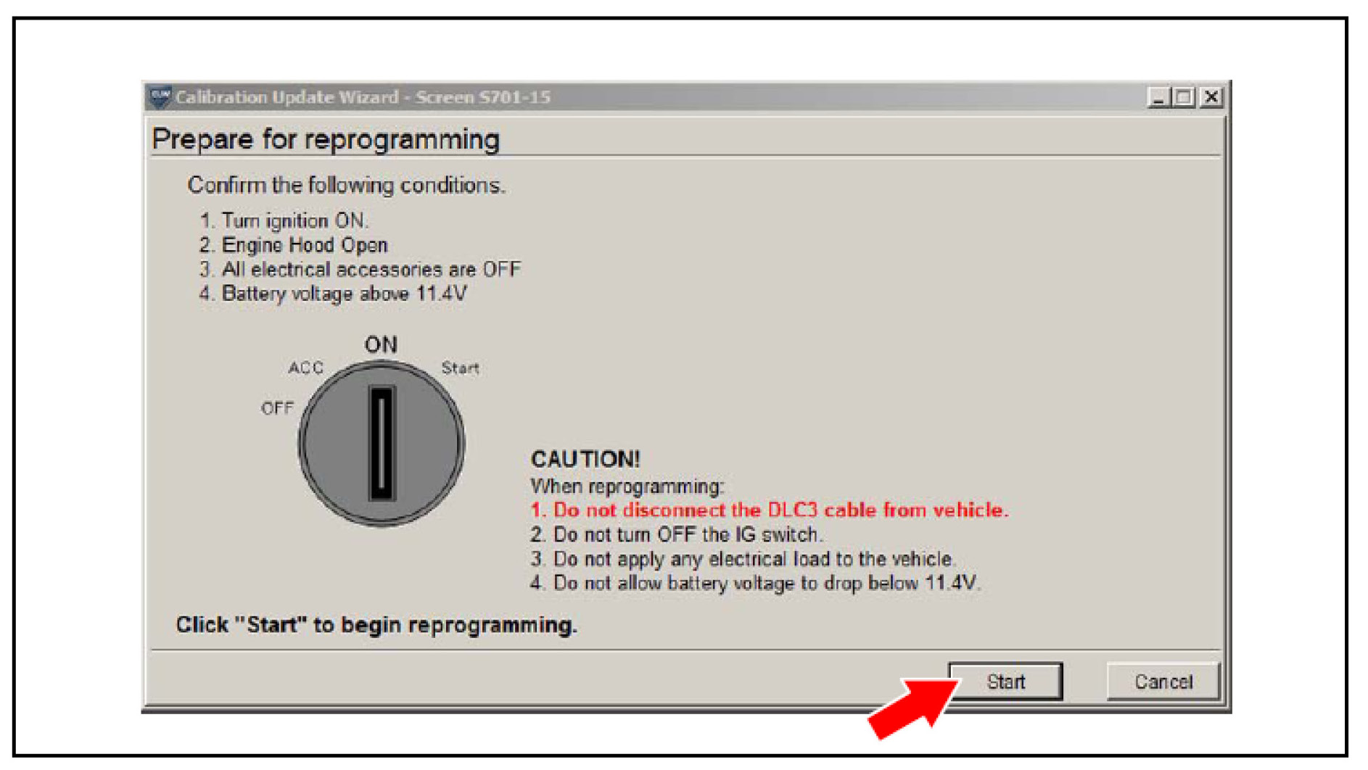The height and width of the screenshot is (770, 1368).
Task: Click the ACC ignition position label
Action: pyautogui.click(x=305, y=368)
